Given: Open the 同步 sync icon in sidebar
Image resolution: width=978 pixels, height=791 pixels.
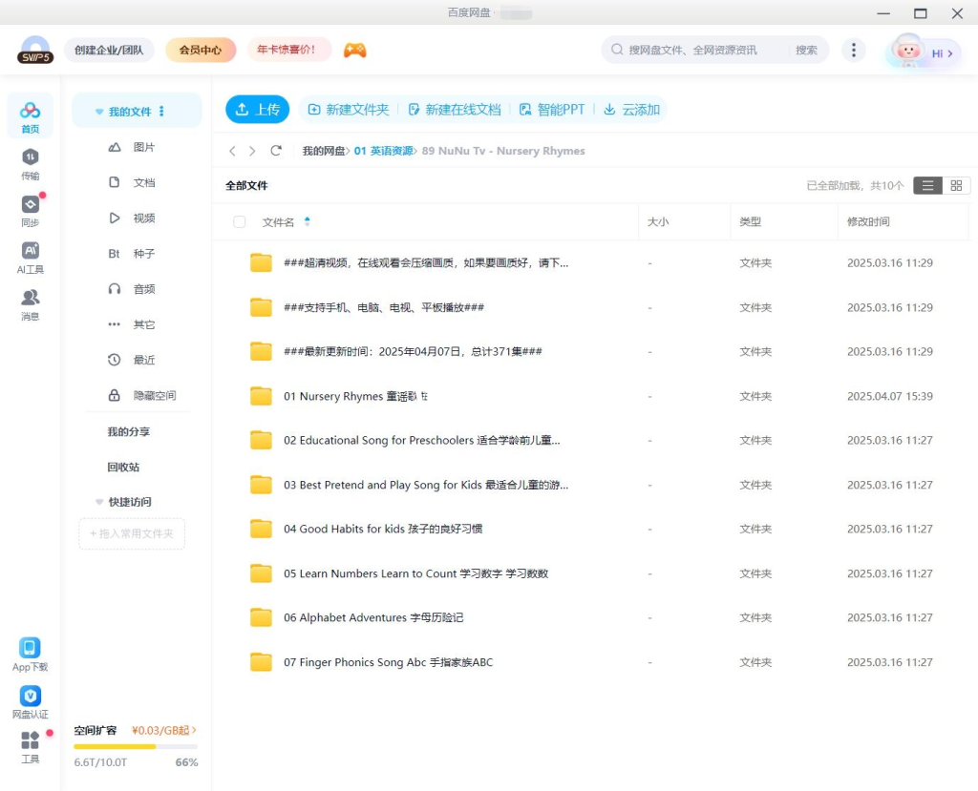Looking at the screenshot, I should pyautogui.click(x=31, y=204).
